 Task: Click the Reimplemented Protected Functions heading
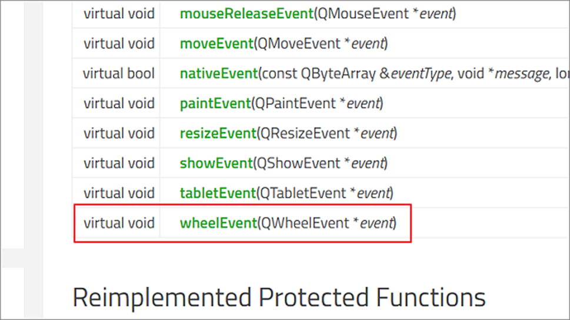(279, 298)
